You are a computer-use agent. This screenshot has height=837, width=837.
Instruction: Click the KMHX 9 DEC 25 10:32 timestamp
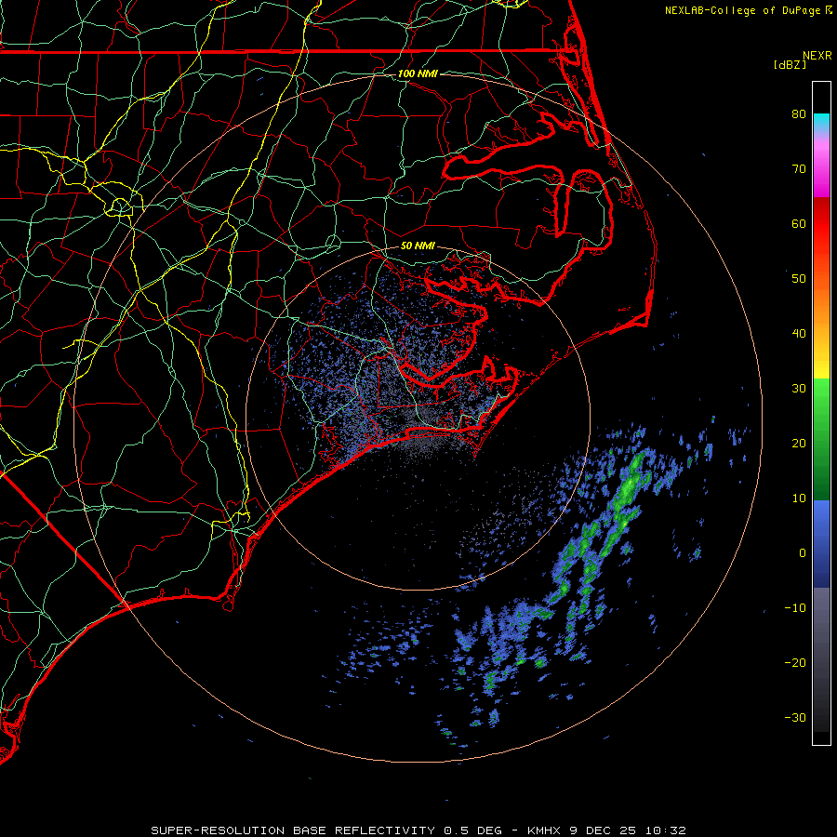[x=606, y=830]
